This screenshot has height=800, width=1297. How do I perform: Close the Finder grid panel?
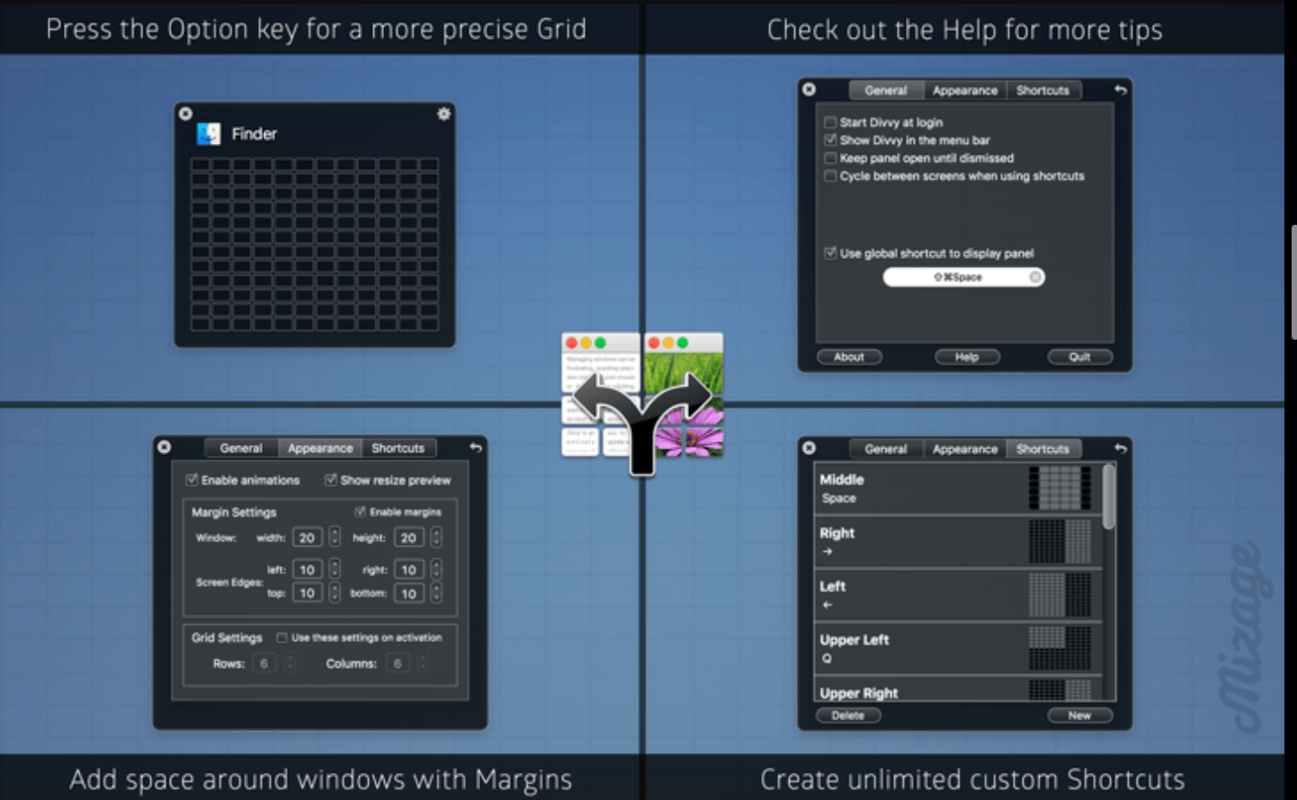tap(185, 114)
